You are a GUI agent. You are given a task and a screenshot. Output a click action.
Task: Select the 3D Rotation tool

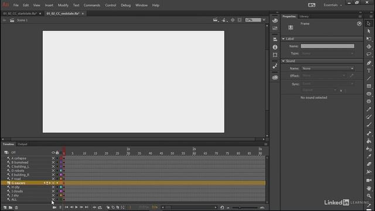369,46
